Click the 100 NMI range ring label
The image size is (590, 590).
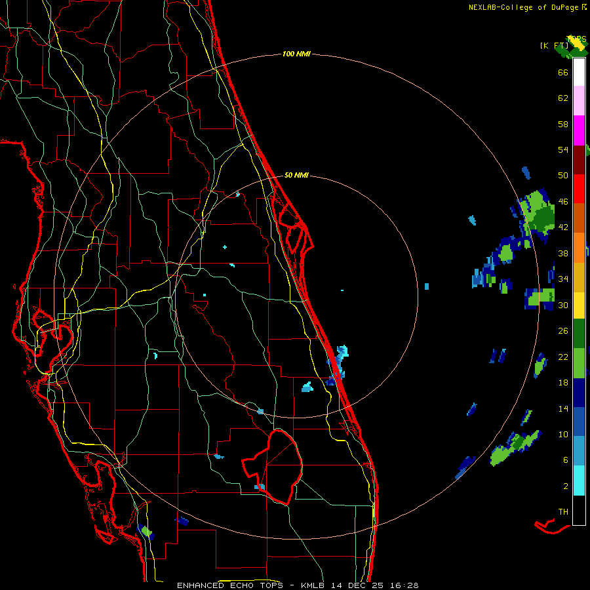point(296,54)
